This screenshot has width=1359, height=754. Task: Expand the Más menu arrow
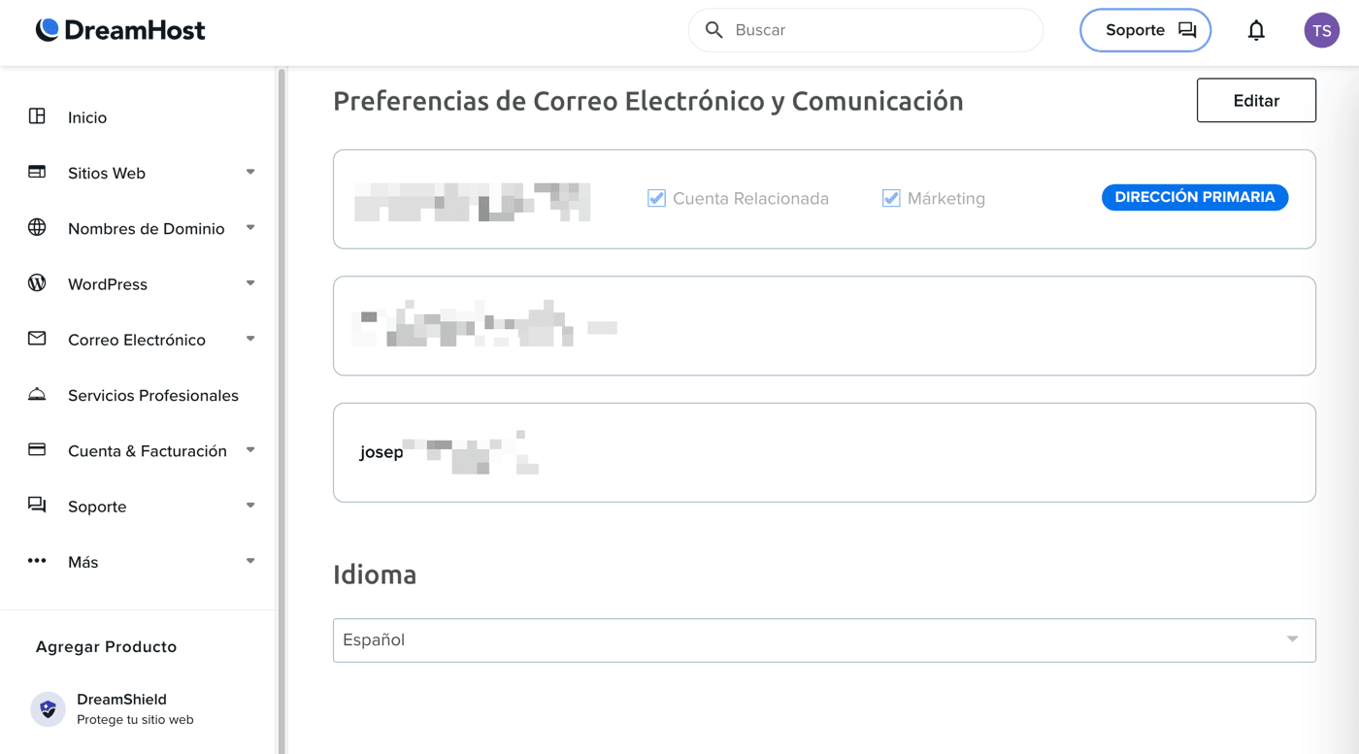pyautogui.click(x=250, y=561)
